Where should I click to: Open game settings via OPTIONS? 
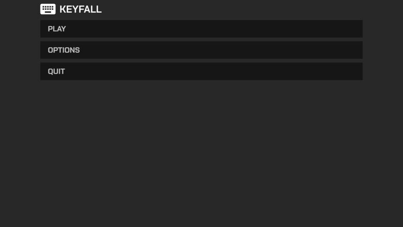(201, 50)
